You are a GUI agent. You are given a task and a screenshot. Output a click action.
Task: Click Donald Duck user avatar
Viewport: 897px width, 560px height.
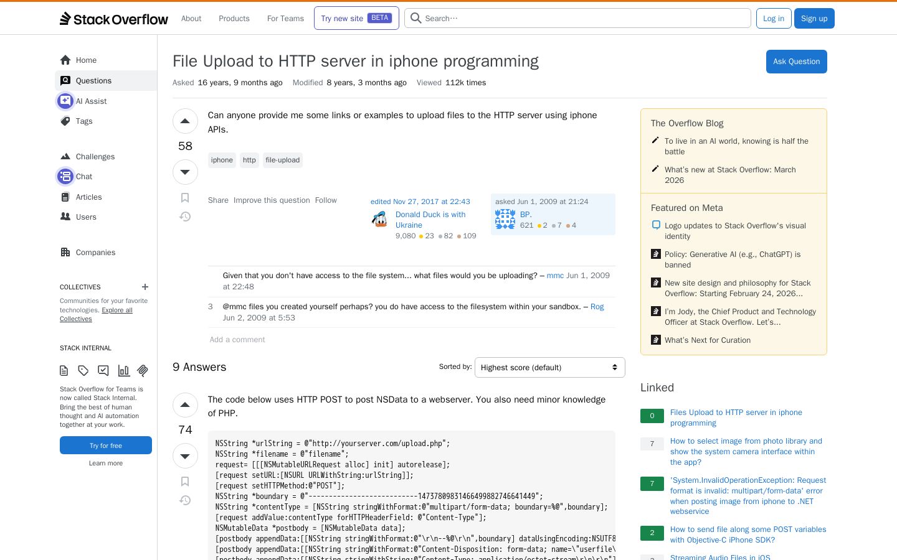click(379, 219)
